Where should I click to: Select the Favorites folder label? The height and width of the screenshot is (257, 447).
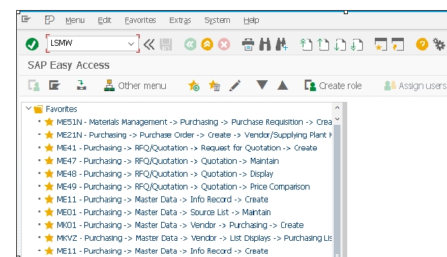click(61, 109)
